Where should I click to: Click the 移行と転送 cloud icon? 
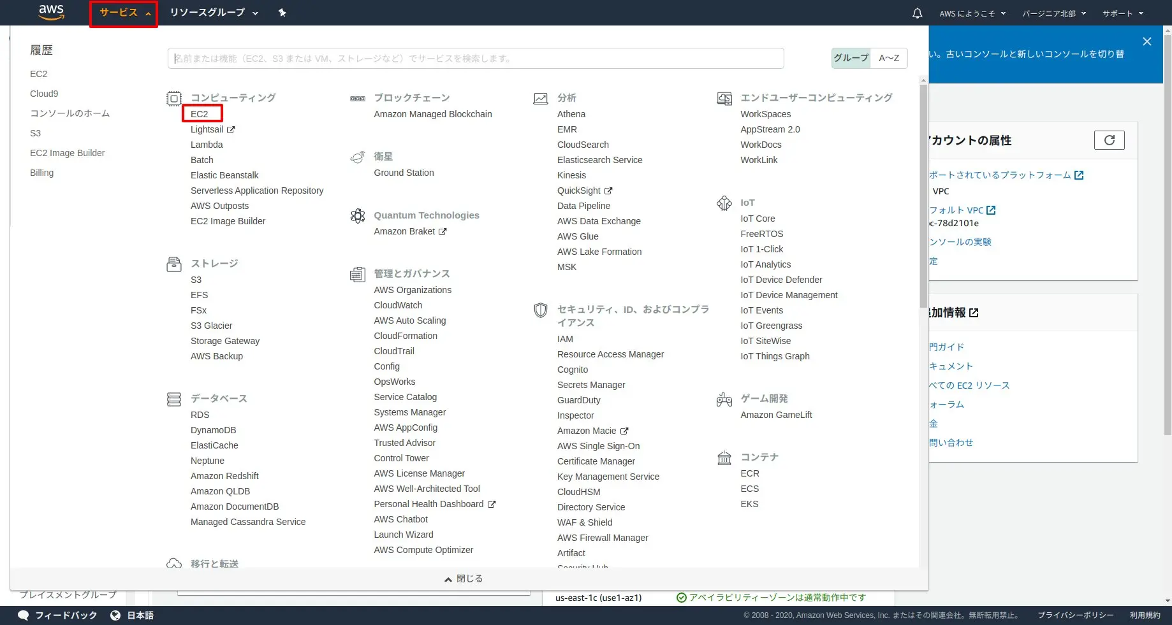[174, 563]
